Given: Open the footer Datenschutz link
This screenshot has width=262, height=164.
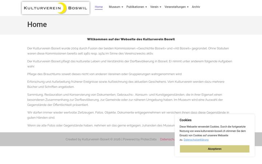Looking at the screenshot, I should click(167, 139).
